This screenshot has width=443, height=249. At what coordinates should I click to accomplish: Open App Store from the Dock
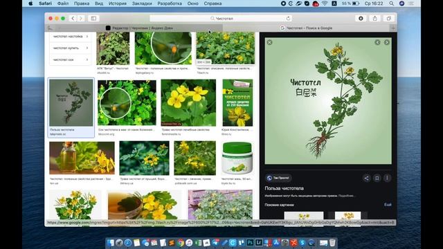(x=276, y=243)
